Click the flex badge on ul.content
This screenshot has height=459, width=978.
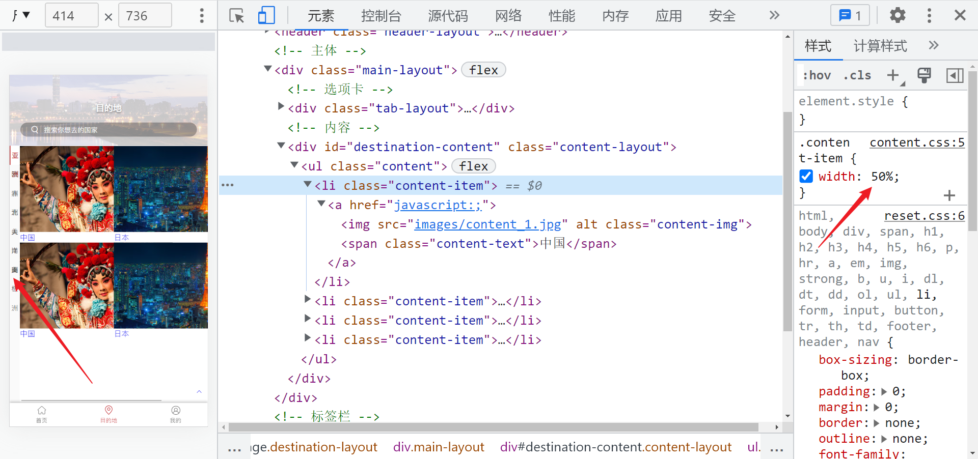(473, 166)
